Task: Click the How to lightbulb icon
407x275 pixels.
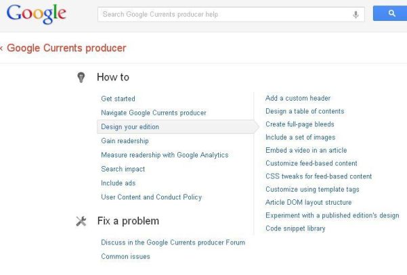Action: 81,78
